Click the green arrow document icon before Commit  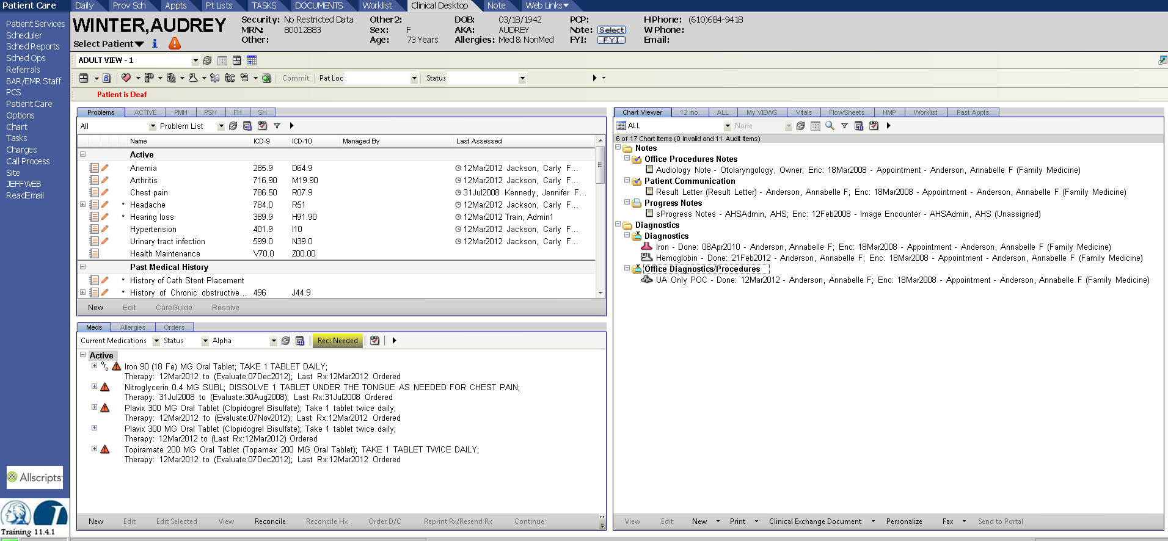(266, 78)
